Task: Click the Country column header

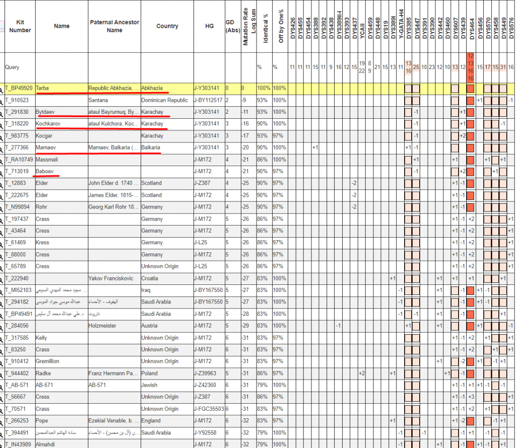Action: (x=167, y=26)
